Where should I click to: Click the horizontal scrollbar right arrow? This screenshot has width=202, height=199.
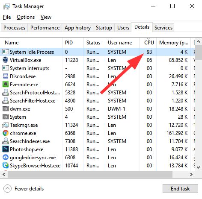click(x=191, y=174)
